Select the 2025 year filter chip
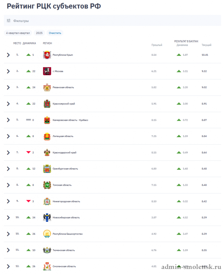The width and height of the screenshot is (224, 274). [x=39, y=33]
